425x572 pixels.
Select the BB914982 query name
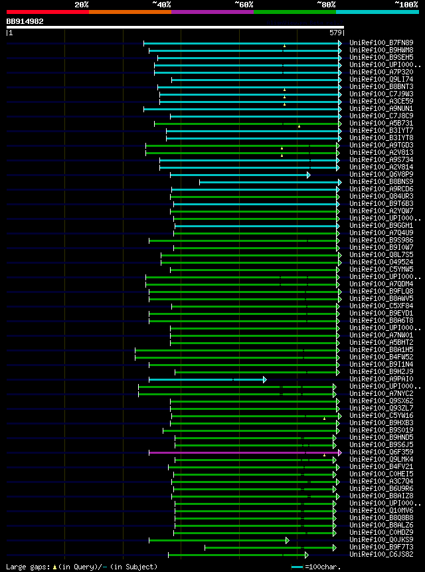click(25, 21)
